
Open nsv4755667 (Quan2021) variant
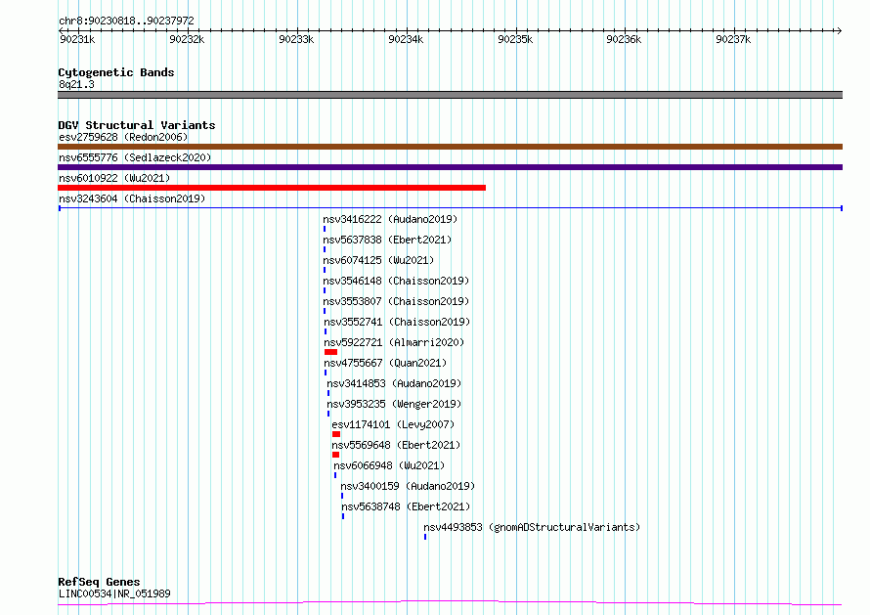(x=385, y=363)
